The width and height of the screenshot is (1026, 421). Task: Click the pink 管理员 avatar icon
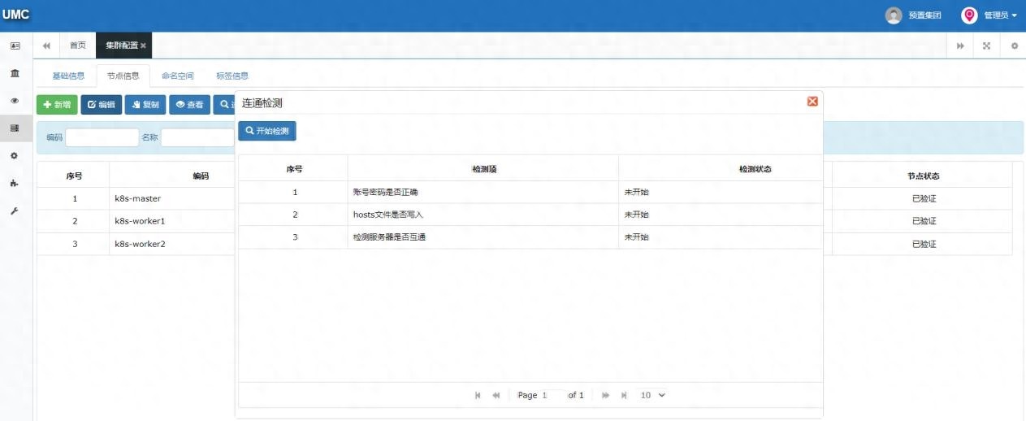(969, 15)
